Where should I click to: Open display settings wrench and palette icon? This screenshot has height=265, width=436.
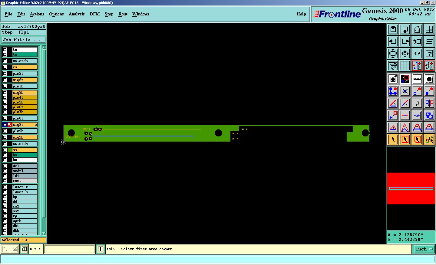click(x=393, y=66)
